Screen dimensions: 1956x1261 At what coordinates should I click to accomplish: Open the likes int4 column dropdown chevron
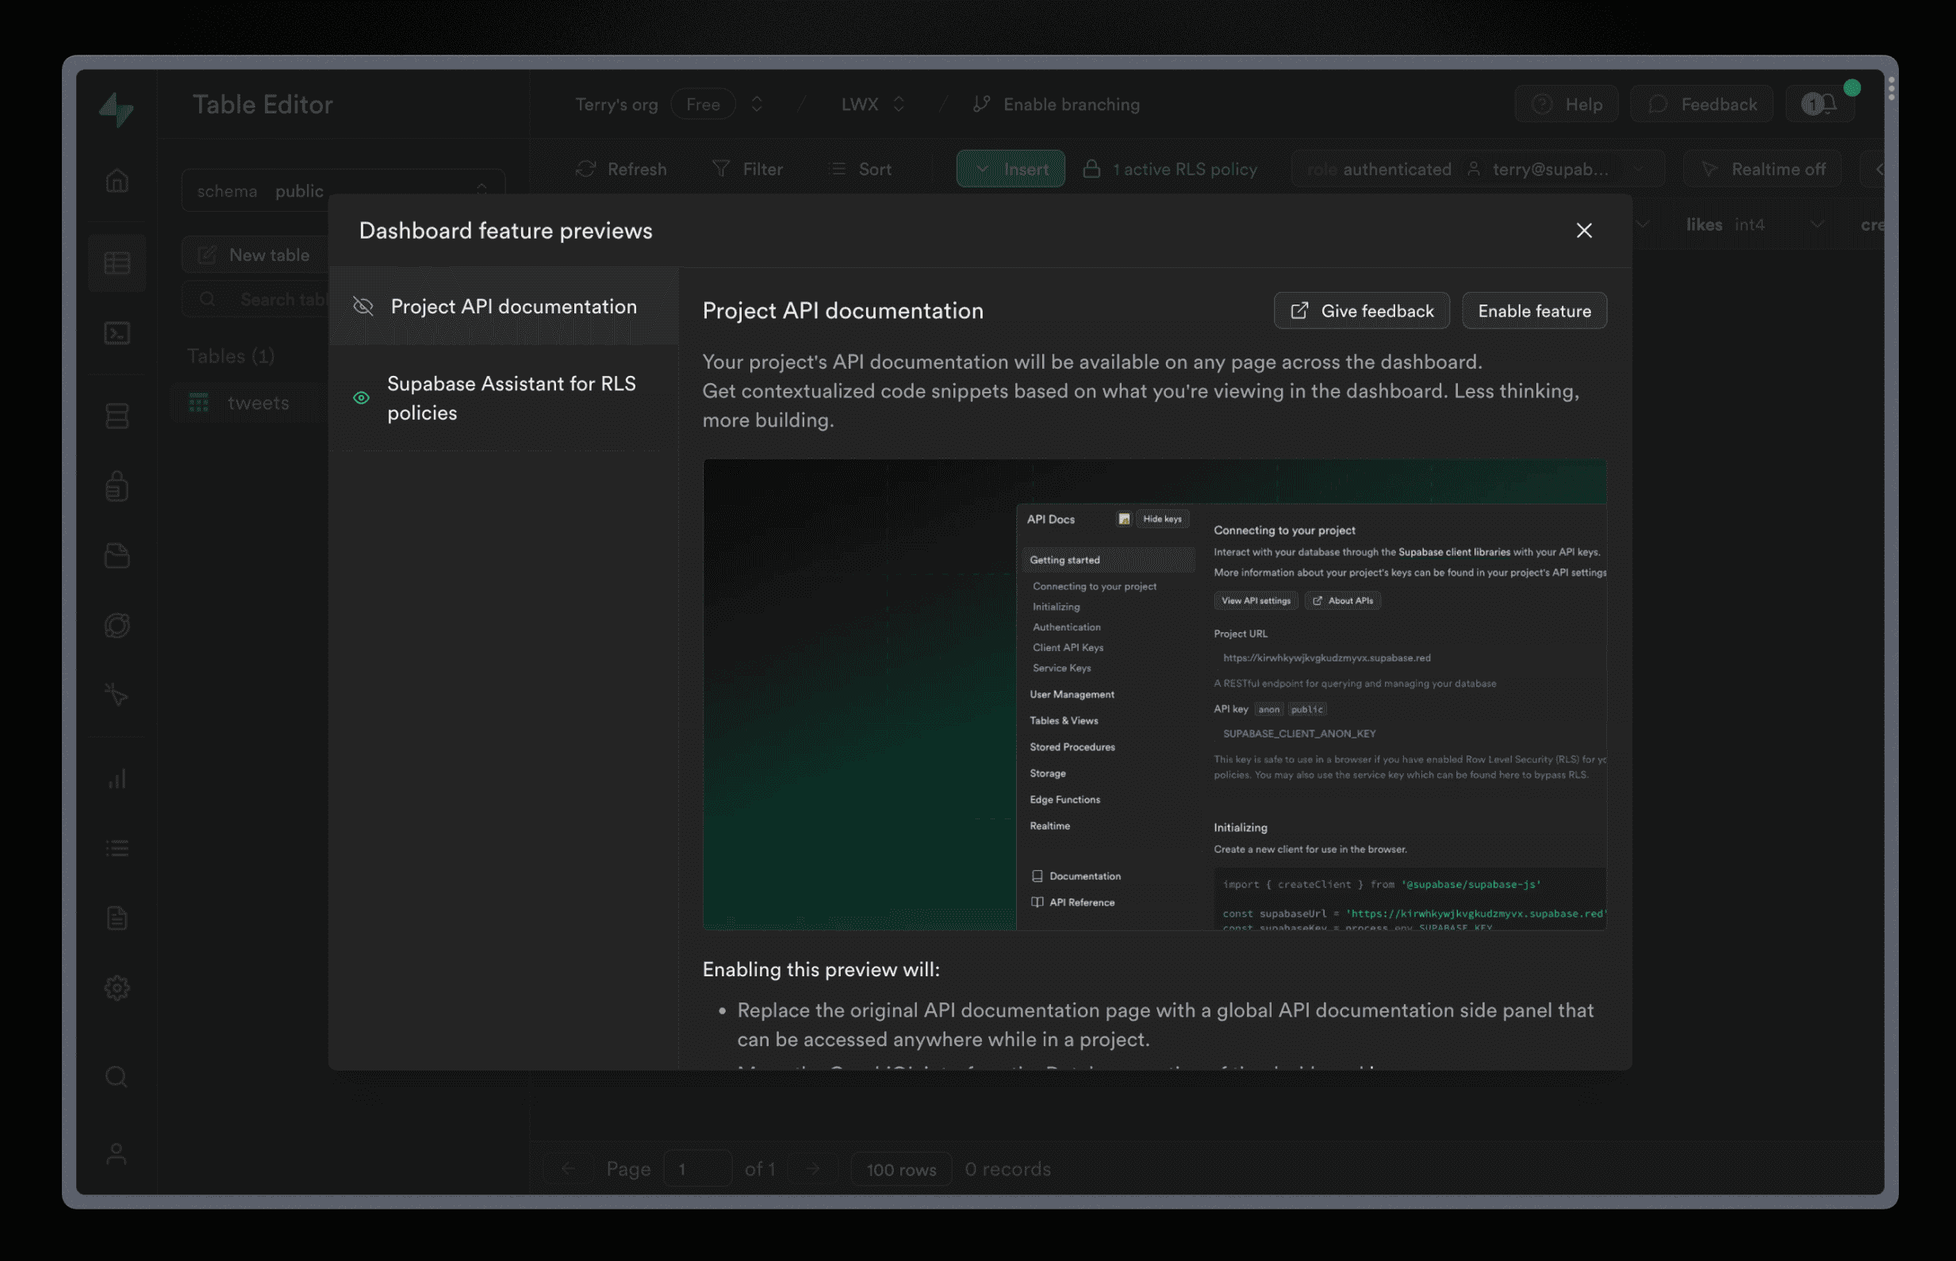(1817, 224)
